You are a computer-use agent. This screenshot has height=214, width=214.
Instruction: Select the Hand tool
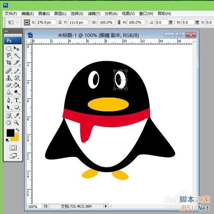point(9,123)
